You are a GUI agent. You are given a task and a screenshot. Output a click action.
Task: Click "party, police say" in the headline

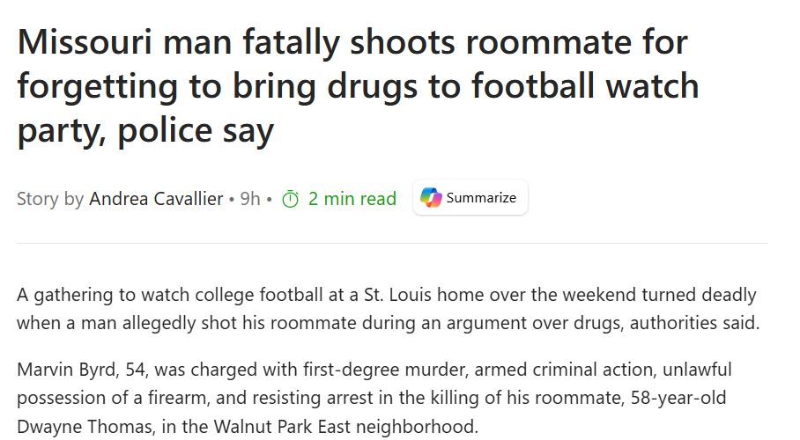point(145,130)
